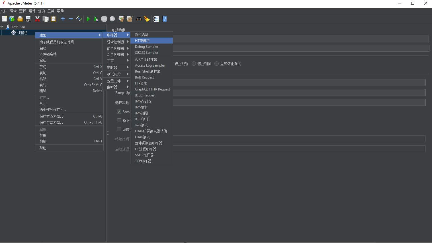The image size is (432, 243).
Task: Click the panel divider dots handle
Action: pos(108,133)
